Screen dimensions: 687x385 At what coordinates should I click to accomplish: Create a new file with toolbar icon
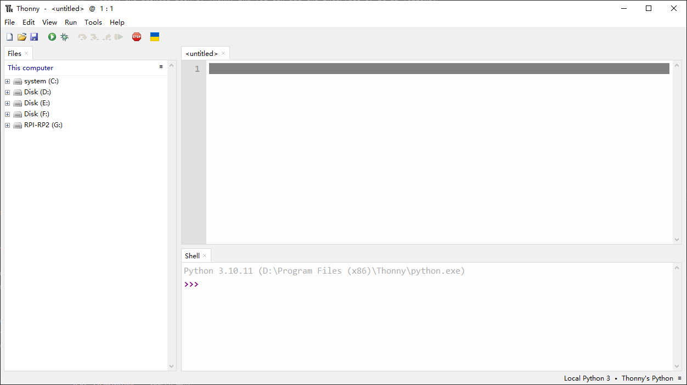point(9,37)
